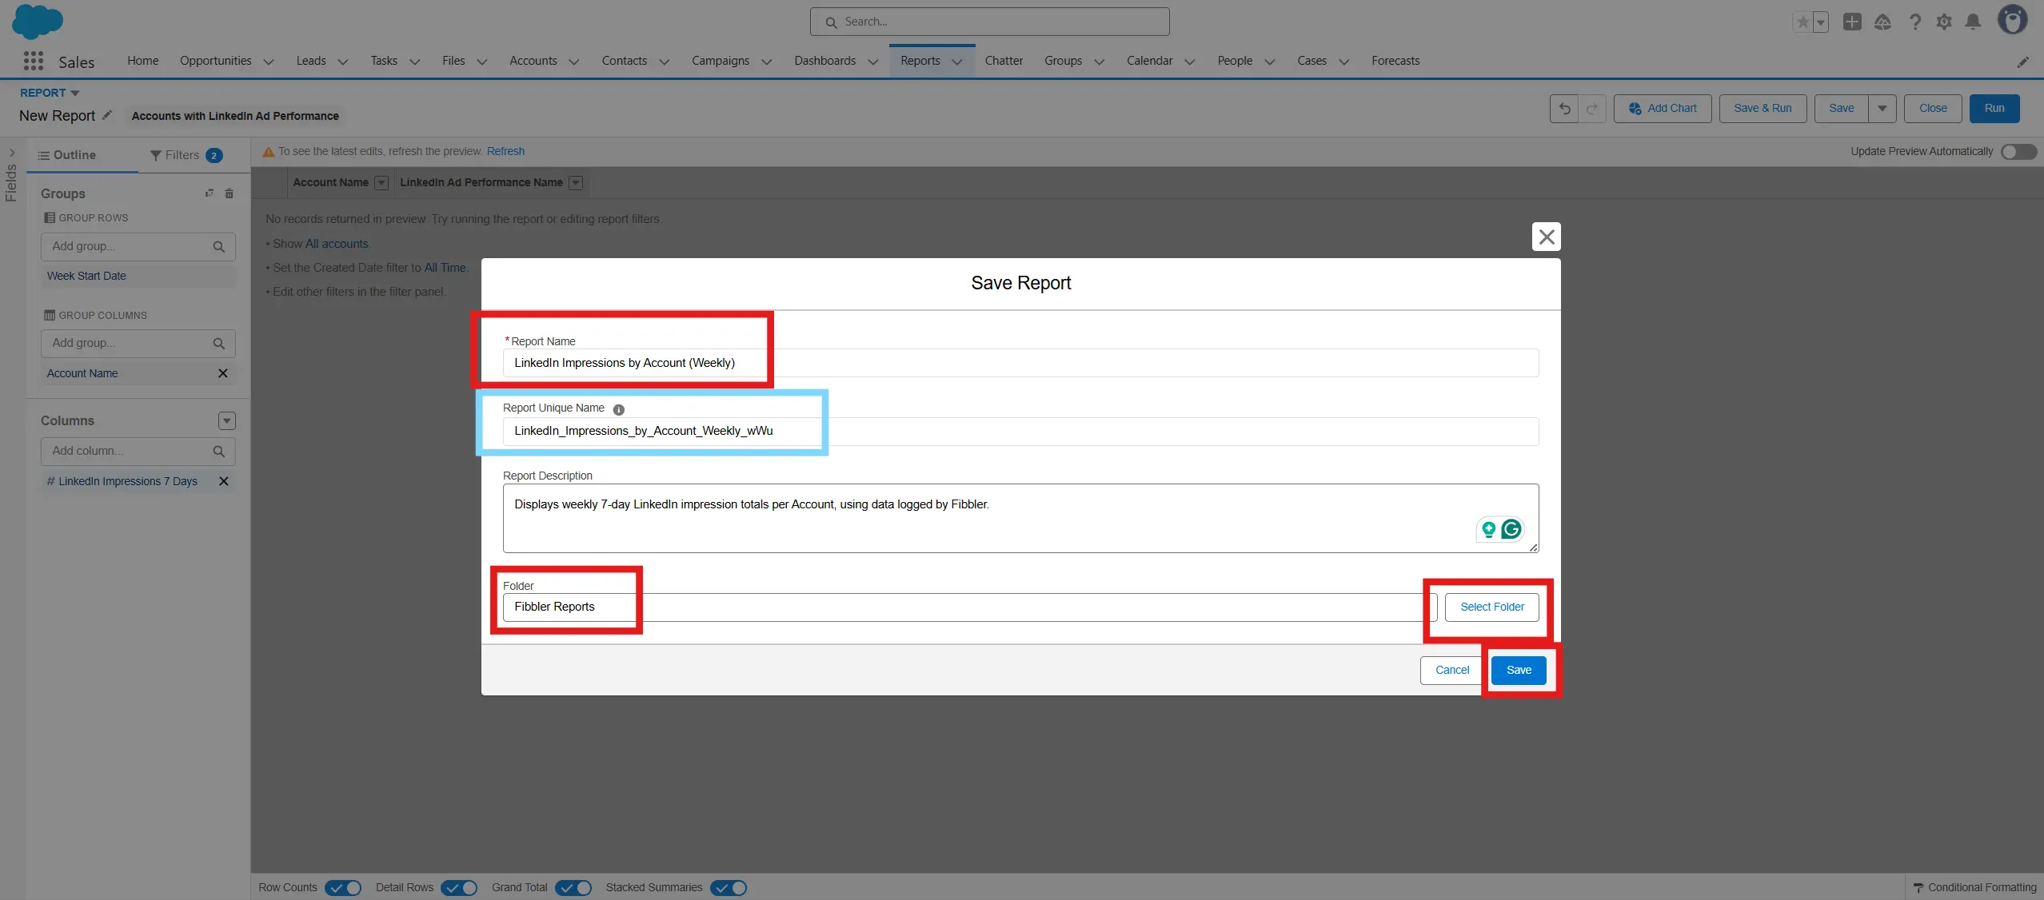Click the help question mark icon

coord(1914,22)
